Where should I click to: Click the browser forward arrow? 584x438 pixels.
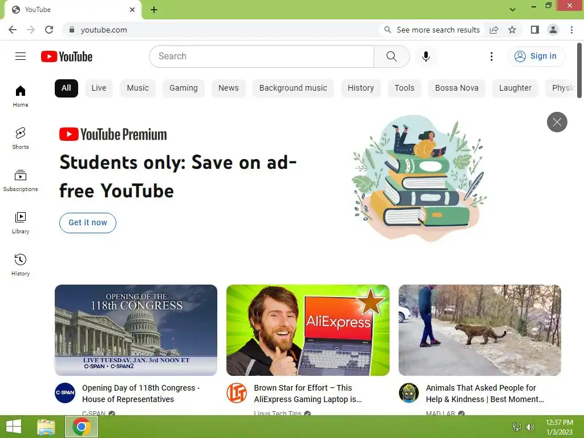click(x=31, y=30)
